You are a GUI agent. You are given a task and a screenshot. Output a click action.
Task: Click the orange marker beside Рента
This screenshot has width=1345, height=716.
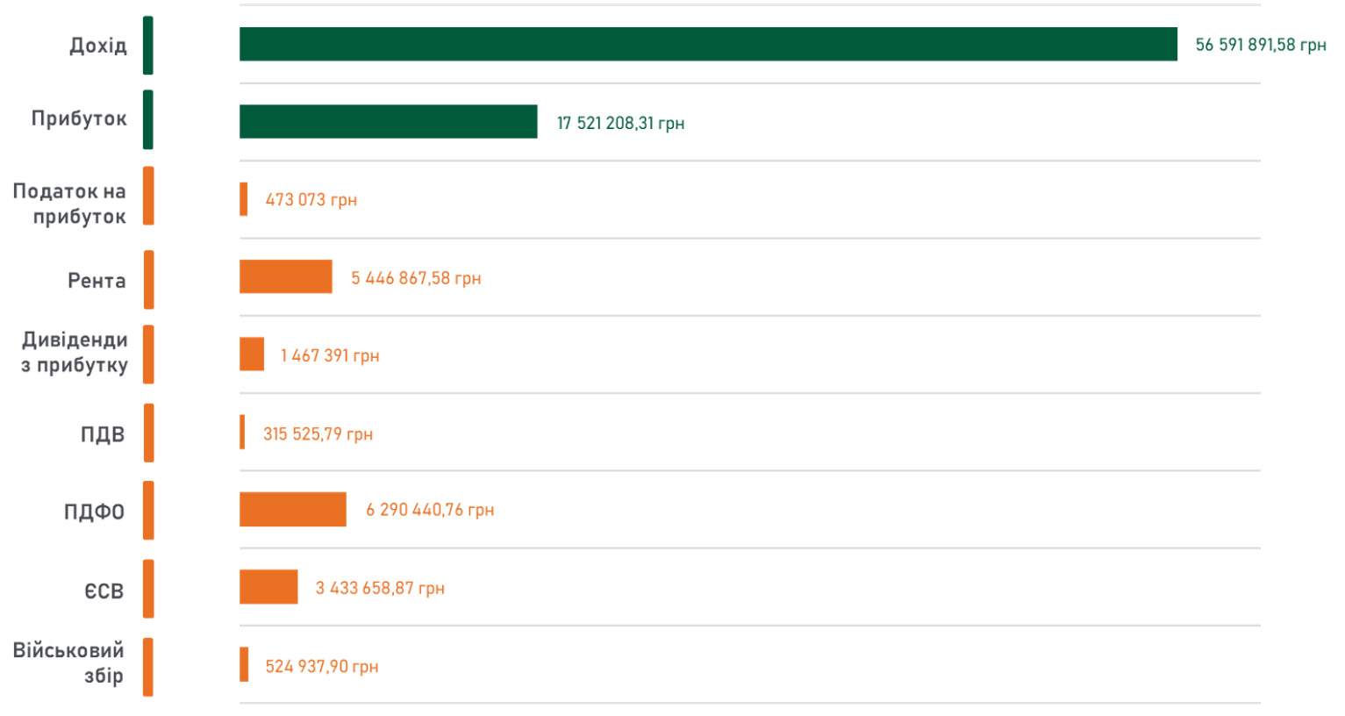point(148,280)
